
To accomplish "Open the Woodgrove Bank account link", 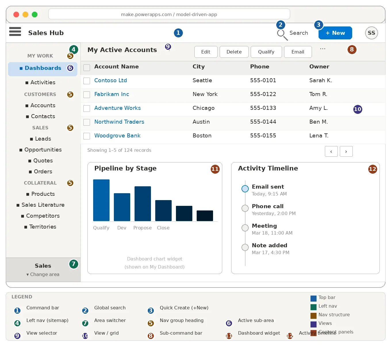I will [x=117, y=136].
